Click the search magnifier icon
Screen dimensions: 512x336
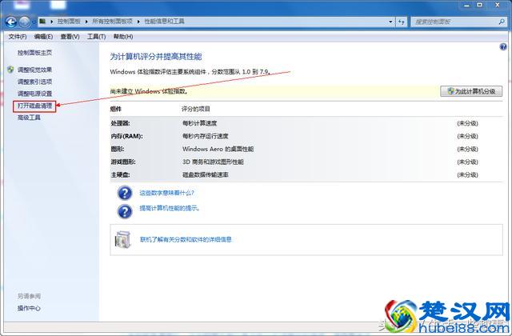502,22
